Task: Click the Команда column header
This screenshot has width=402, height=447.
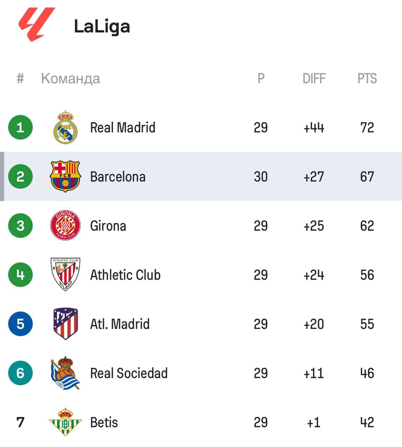Action: tap(70, 79)
